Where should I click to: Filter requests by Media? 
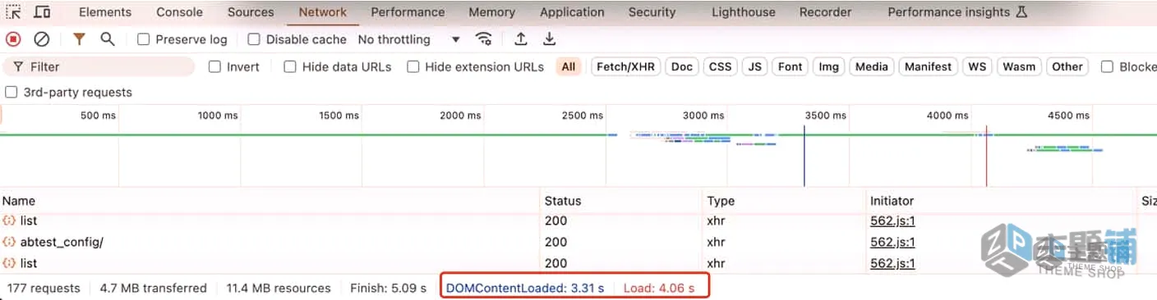tap(872, 67)
